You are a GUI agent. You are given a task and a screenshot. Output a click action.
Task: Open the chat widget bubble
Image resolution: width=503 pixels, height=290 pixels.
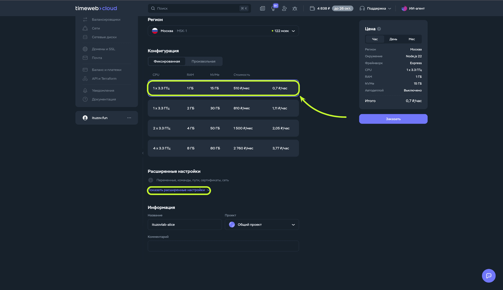pos(489,276)
